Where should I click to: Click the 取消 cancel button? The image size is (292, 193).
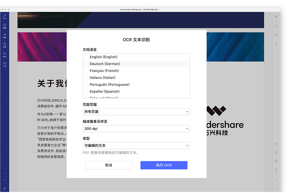109,165
